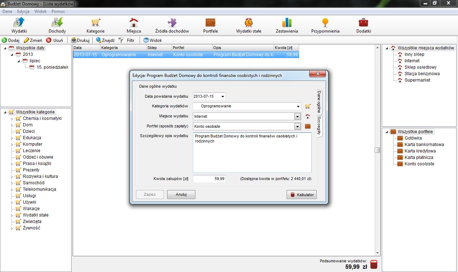Click the Kwota zakupów amount field
This screenshot has width=458, height=272.
click(209, 179)
